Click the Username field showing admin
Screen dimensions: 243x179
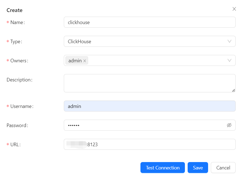point(150,106)
